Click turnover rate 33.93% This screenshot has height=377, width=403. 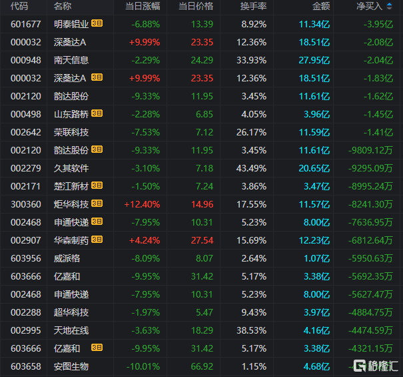click(251, 60)
